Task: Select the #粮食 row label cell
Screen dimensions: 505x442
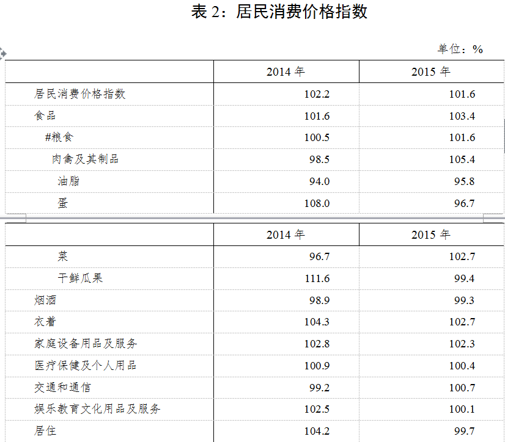Action: coord(59,137)
